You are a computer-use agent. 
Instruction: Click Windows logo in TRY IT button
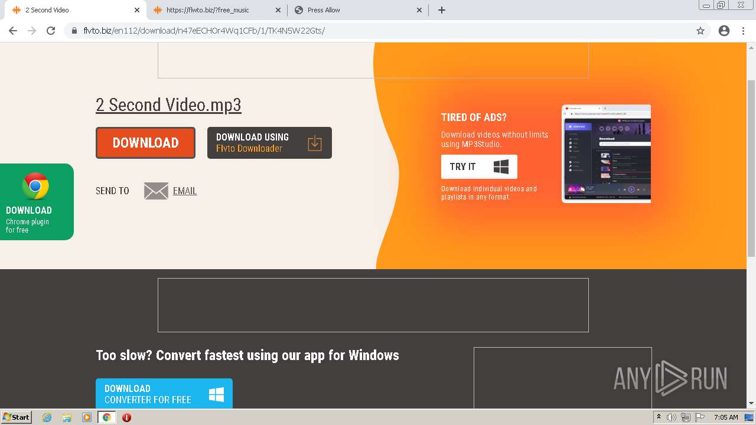click(501, 166)
